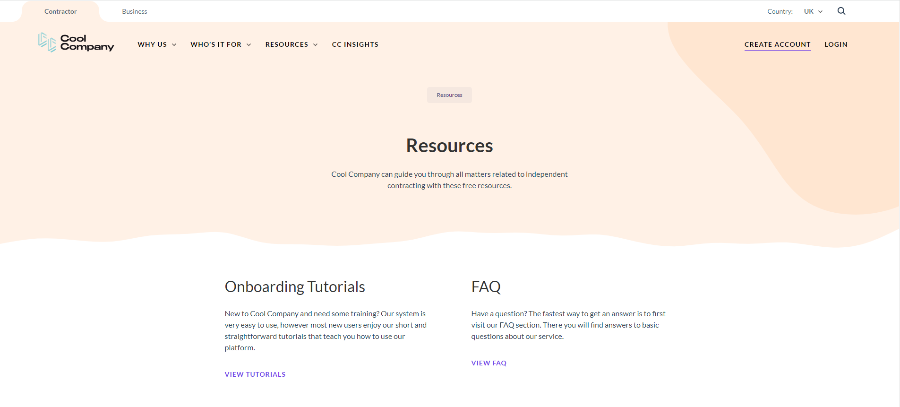This screenshot has height=407, width=900.
Task: Expand the Who's It For chevron
Action: pos(249,45)
